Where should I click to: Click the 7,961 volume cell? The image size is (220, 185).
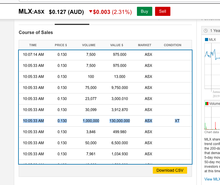(91, 154)
